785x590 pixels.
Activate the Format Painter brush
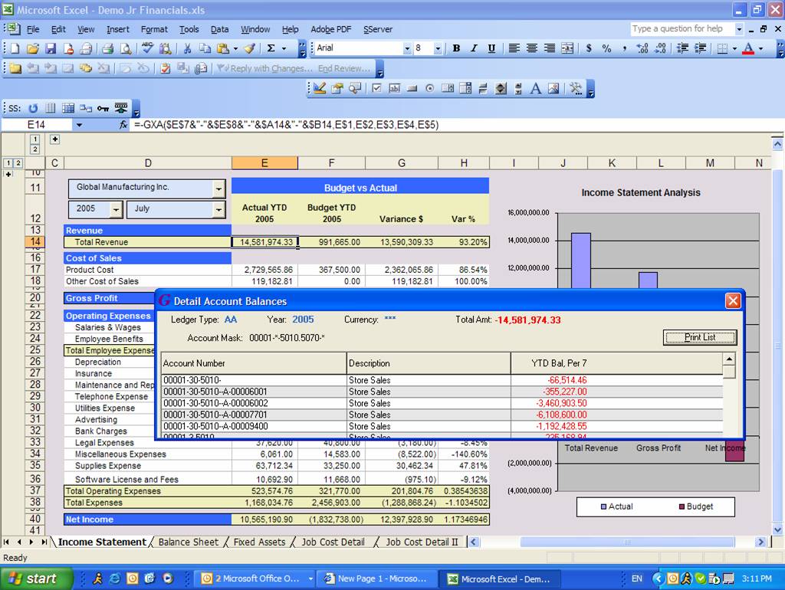click(249, 48)
